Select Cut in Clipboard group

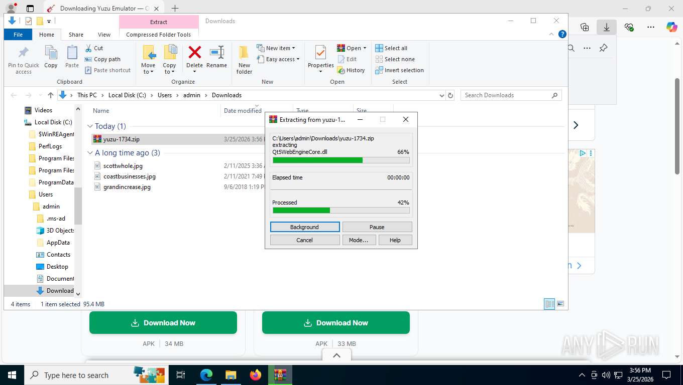pyautogui.click(x=93, y=48)
